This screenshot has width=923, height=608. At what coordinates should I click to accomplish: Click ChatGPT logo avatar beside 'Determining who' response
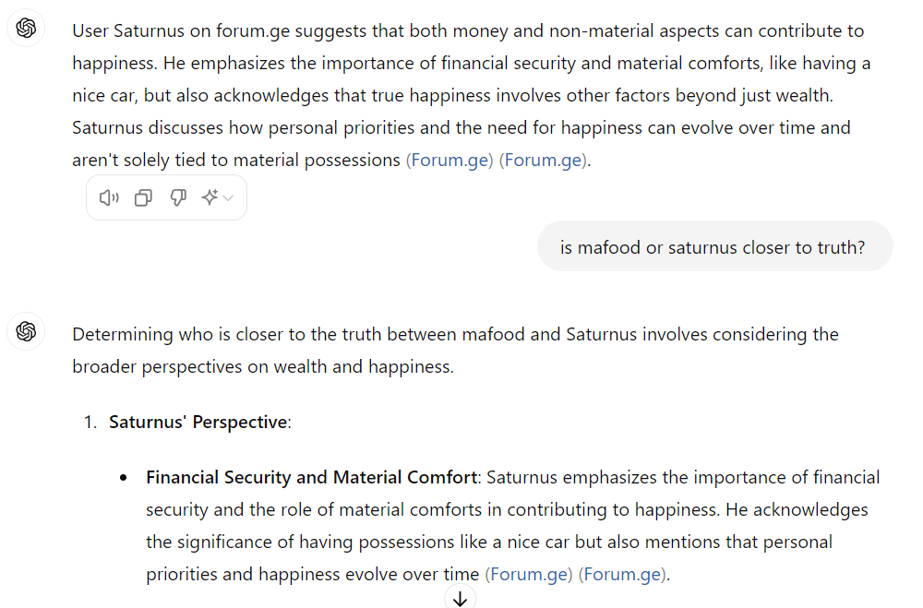[26, 331]
